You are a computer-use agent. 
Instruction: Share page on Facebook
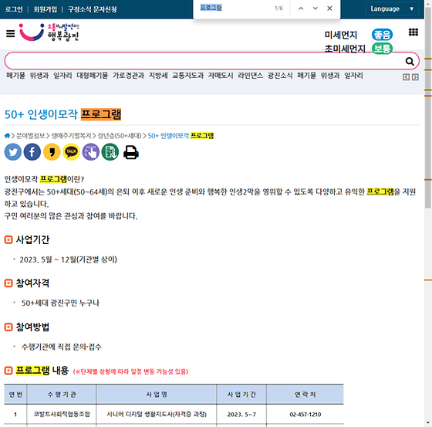[x=32, y=152]
